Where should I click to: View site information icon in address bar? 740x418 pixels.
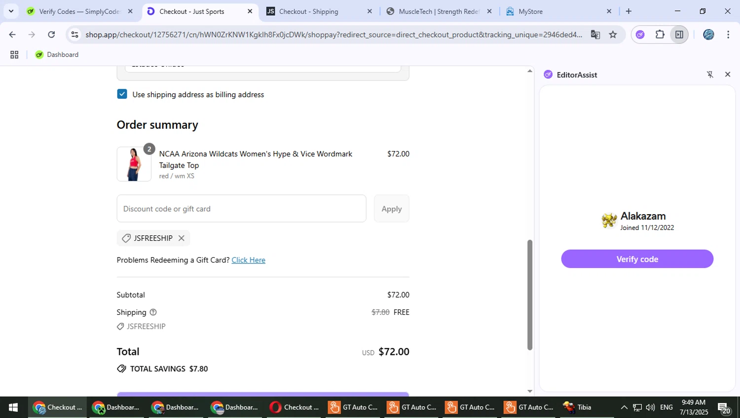tap(74, 35)
